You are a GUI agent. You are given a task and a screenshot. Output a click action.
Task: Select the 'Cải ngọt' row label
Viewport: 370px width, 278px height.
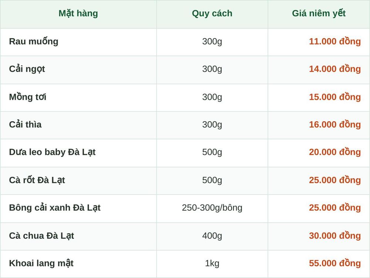coord(27,69)
